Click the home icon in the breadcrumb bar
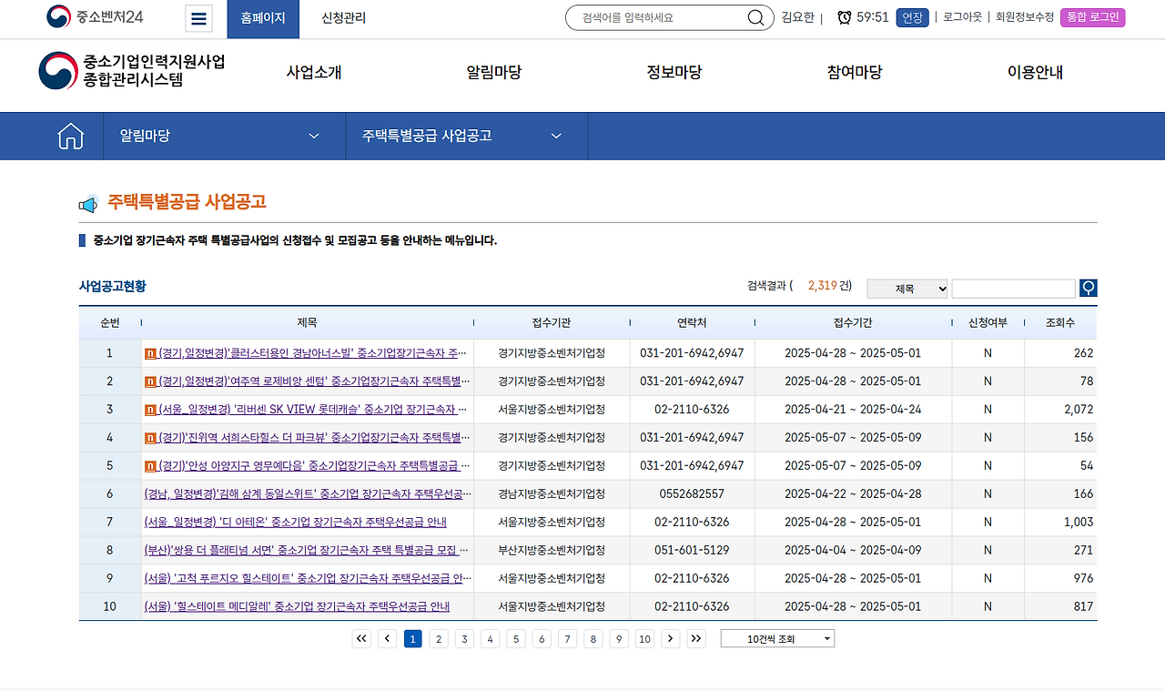1165x691 pixels. pos(70,135)
